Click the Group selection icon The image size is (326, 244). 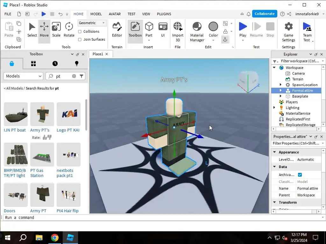click(225, 24)
